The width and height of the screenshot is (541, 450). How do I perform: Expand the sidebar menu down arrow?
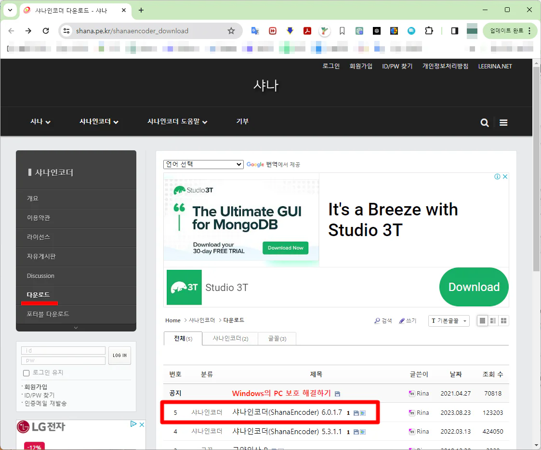click(x=76, y=328)
